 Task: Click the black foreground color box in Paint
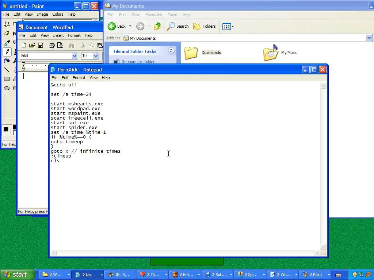(x=6, y=129)
